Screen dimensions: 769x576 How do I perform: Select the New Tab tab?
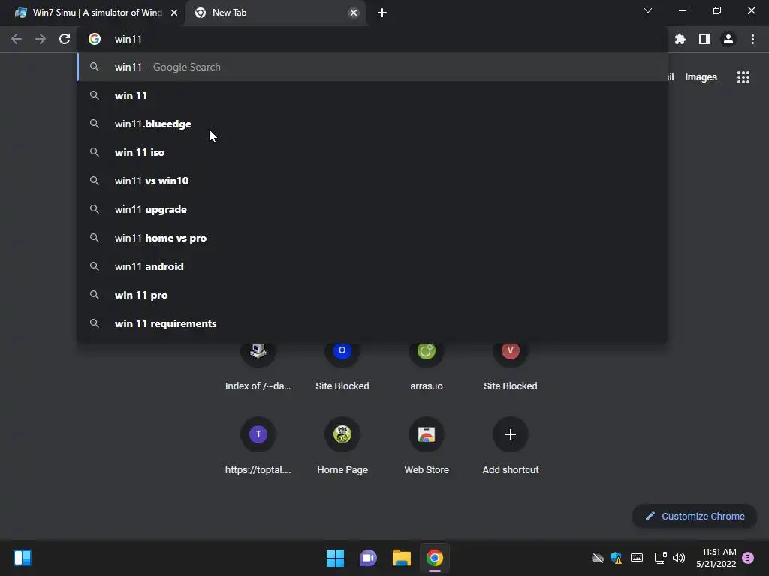click(276, 13)
